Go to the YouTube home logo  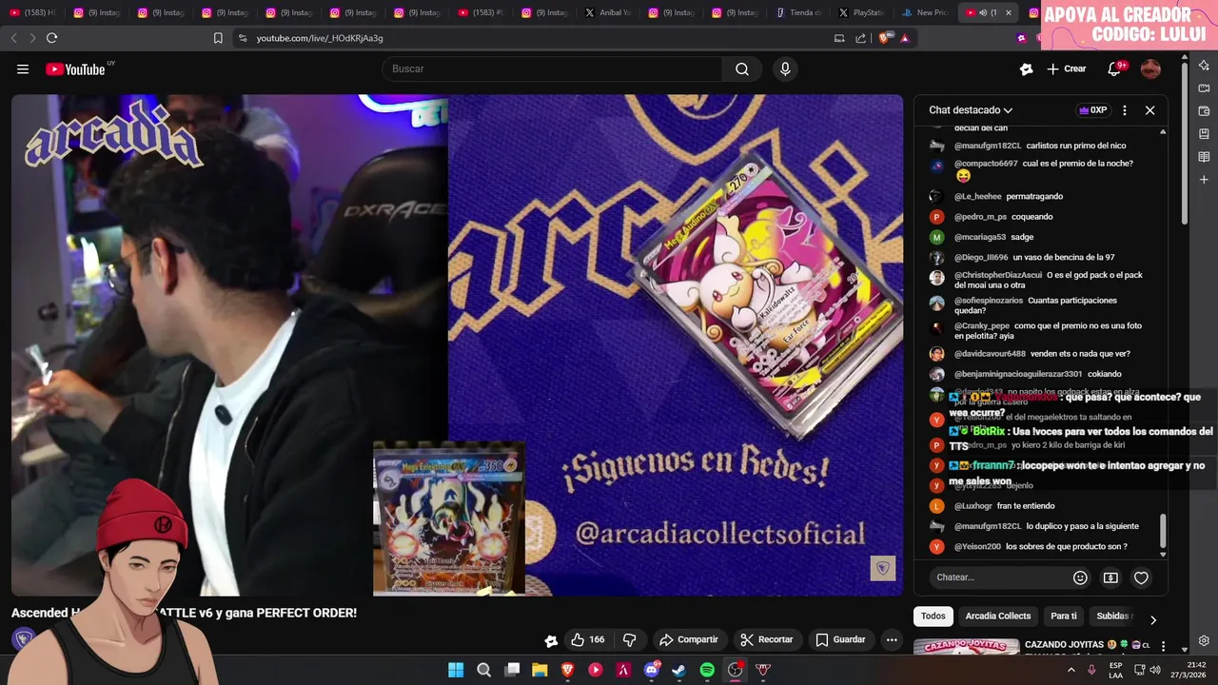(75, 68)
